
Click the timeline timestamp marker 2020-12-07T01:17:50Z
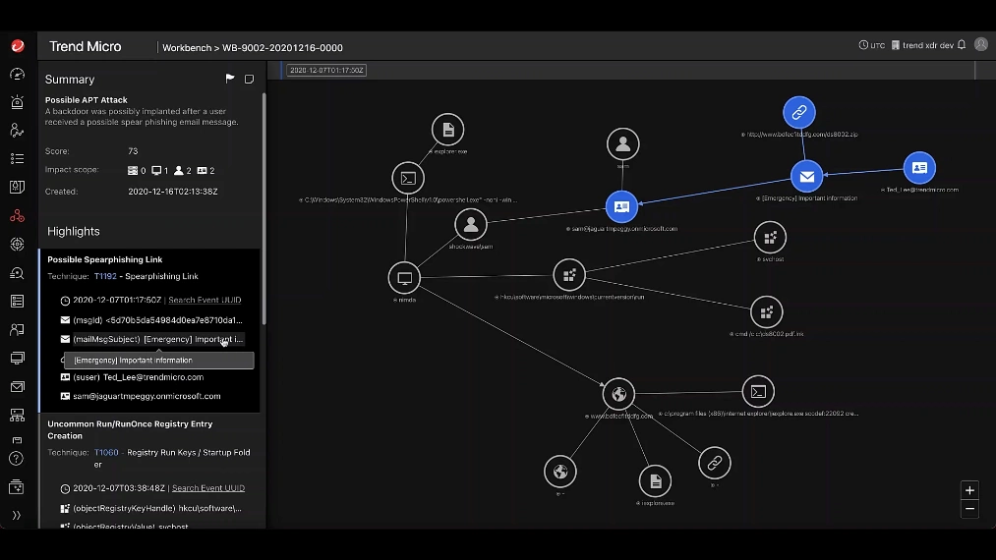[x=326, y=70]
